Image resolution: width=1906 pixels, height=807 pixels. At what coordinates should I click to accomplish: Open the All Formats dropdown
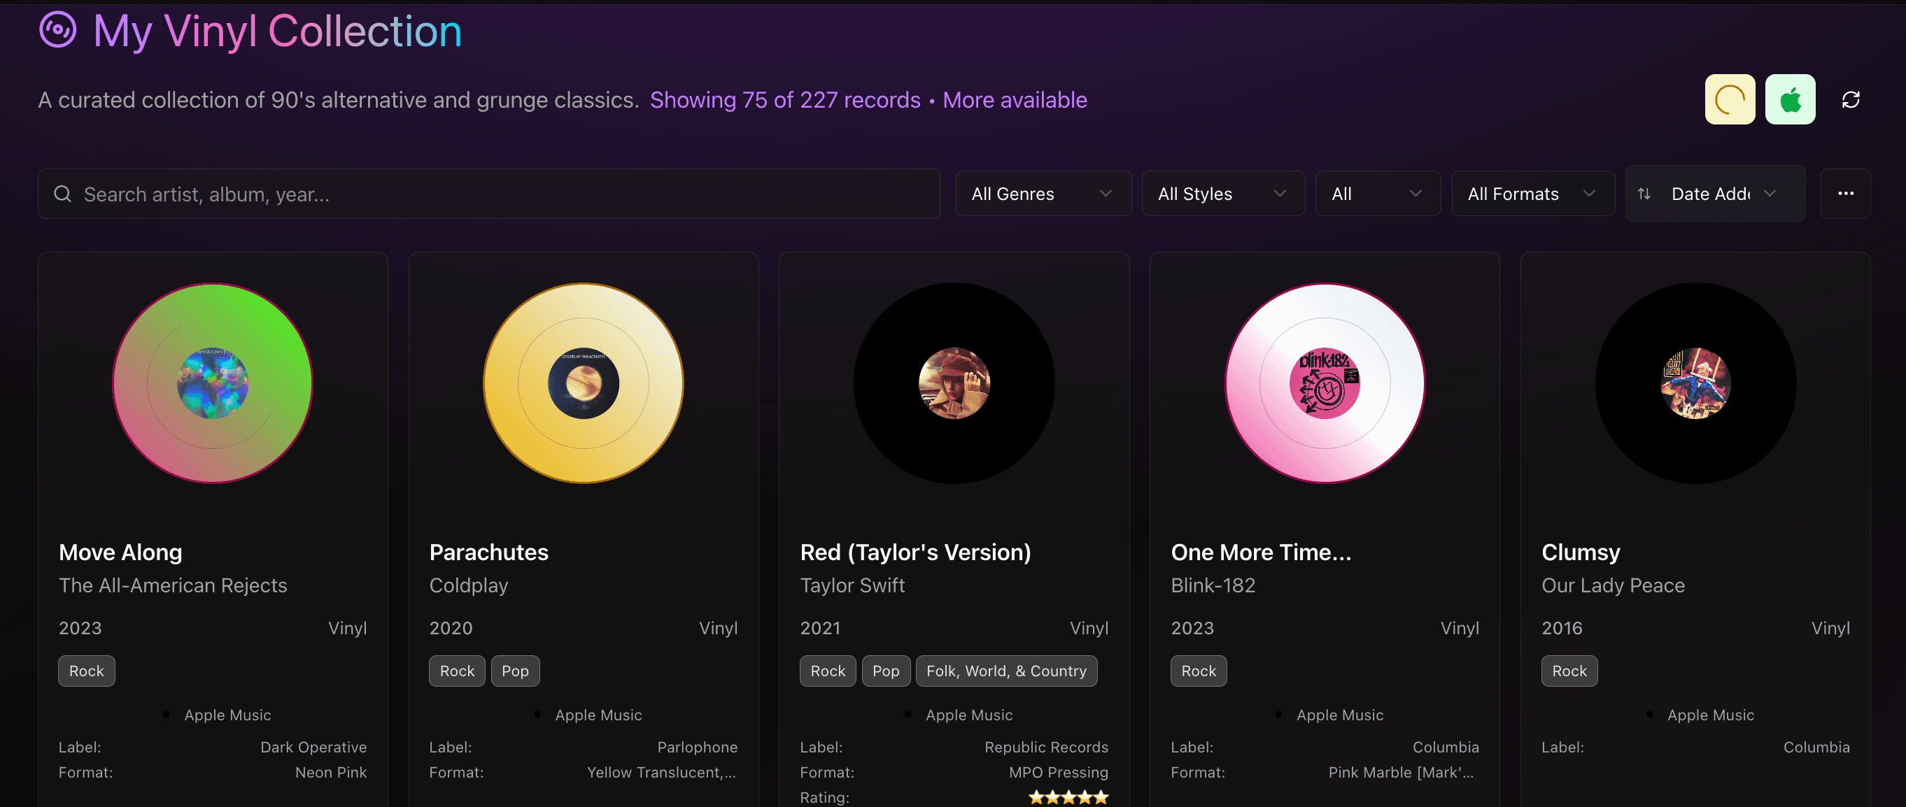[x=1532, y=193]
